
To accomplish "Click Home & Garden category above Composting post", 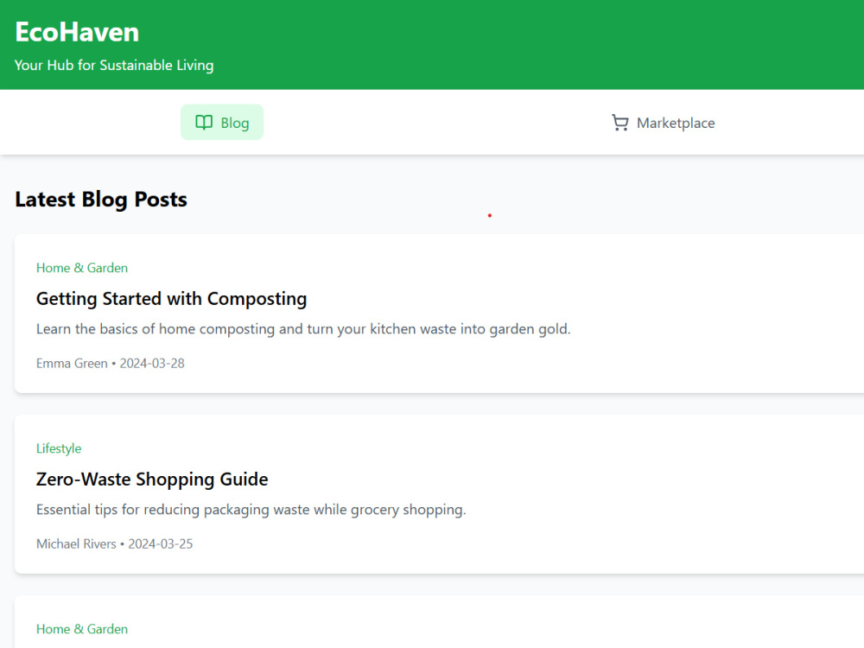I will point(82,268).
